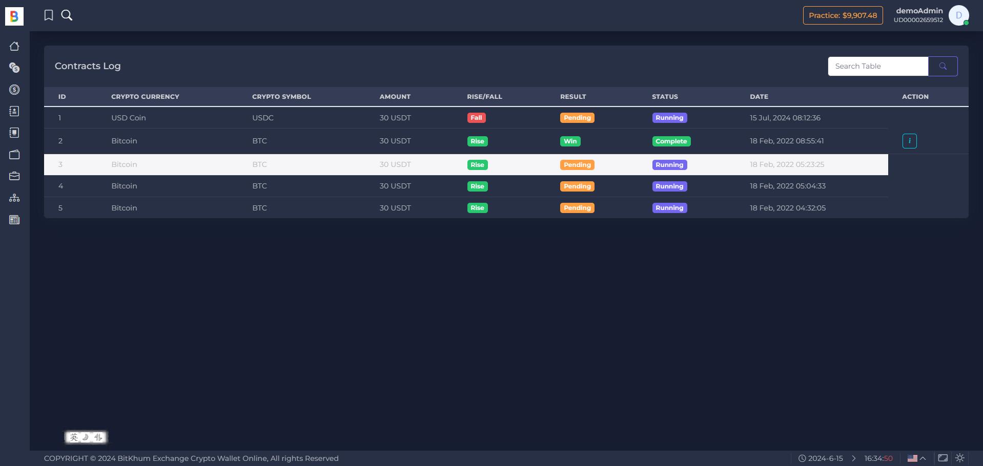Toggle fullscreen mode in footer

coord(943,458)
